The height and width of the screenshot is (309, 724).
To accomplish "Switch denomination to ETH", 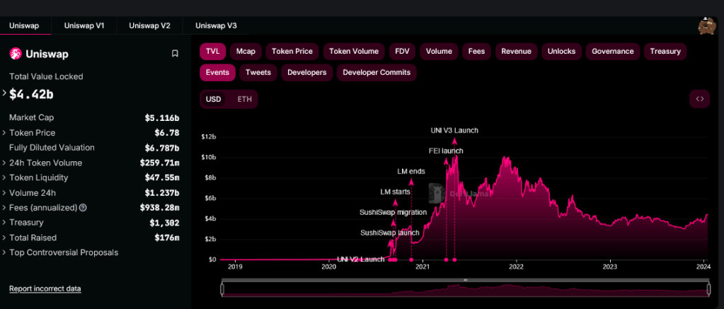I will [245, 99].
